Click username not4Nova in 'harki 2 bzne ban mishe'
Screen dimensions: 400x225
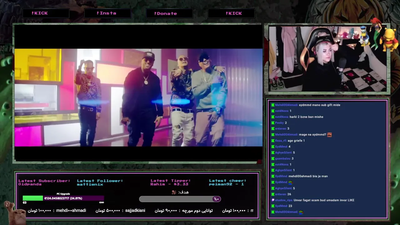pos(282,117)
